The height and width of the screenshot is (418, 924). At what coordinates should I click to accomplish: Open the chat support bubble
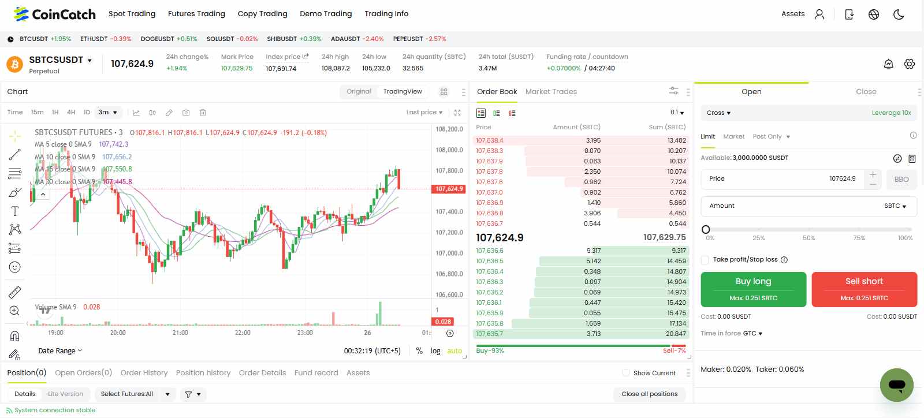click(x=896, y=385)
